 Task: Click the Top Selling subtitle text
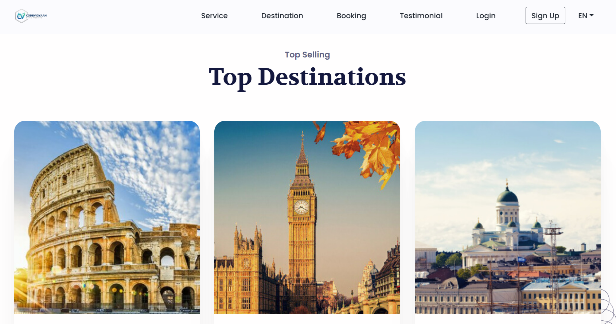[x=307, y=55]
